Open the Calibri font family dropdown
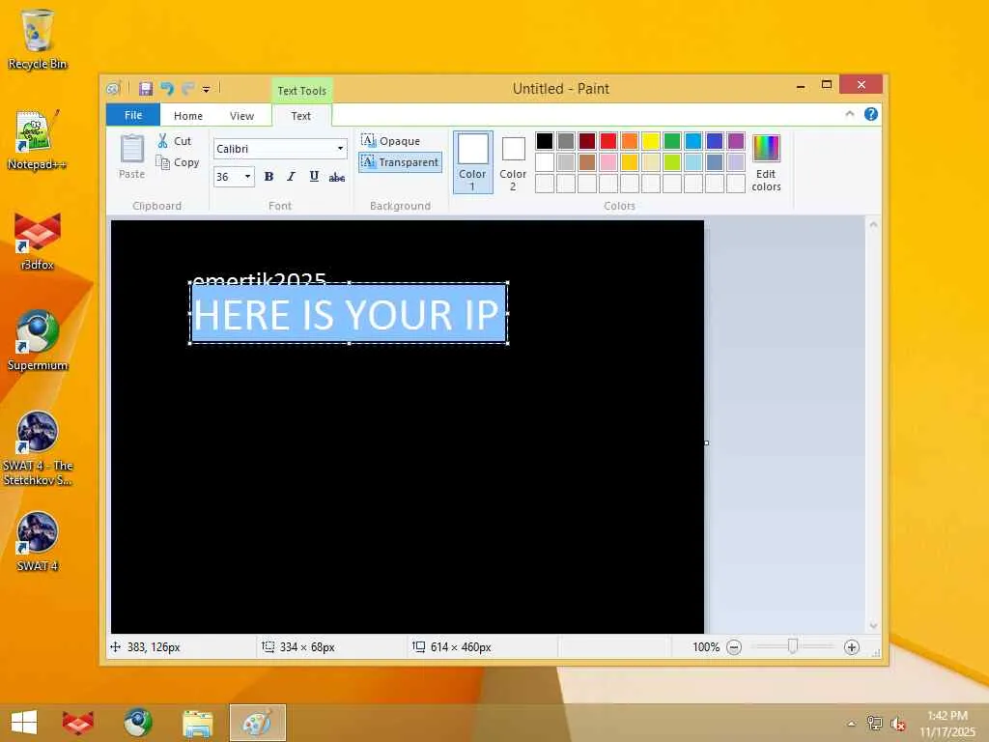Screen dimensions: 989x742 click(x=340, y=149)
